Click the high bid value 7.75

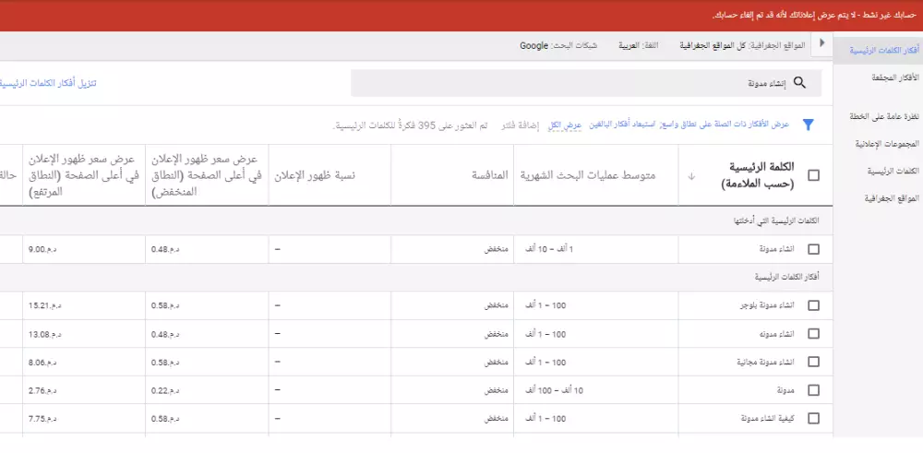tap(42, 418)
